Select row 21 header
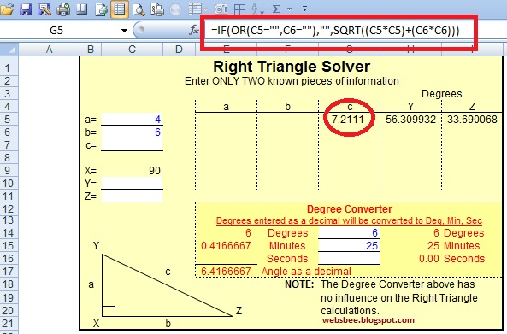This screenshot has height=334, width=507. (9, 323)
